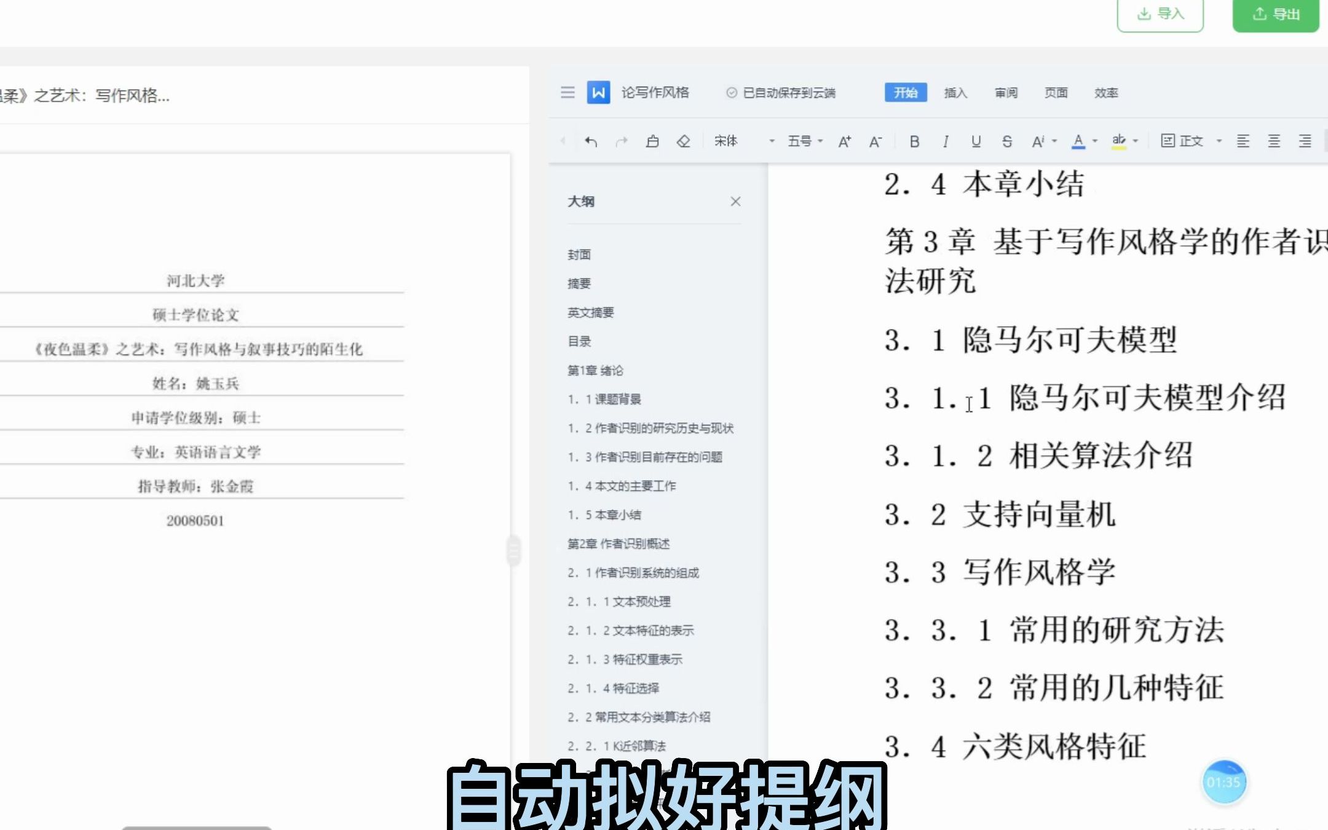Jump to 目录 in the outline
Image resolution: width=1328 pixels, height=830 pixels.
point(579,341)
